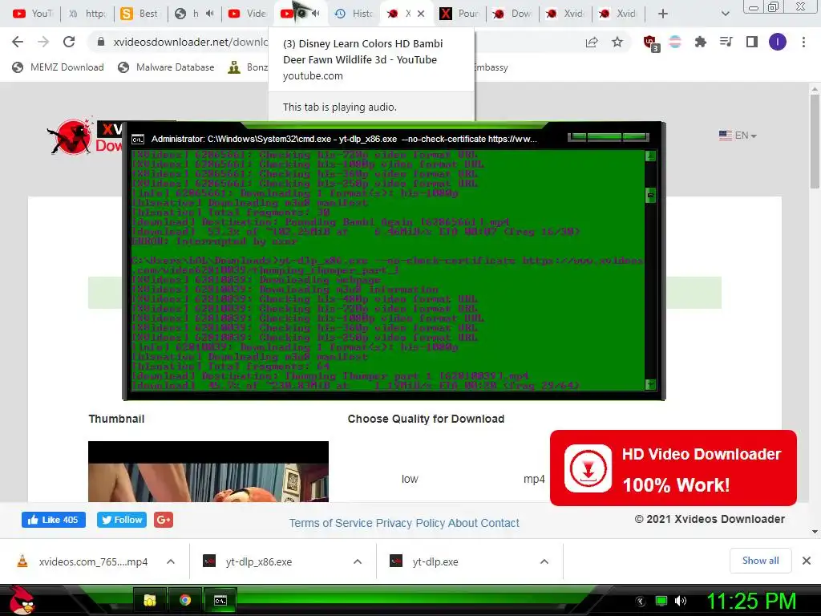Viewport: 821px width, 616px height.
Task: Open the purple profile avatar
Action: click(778, 42)
